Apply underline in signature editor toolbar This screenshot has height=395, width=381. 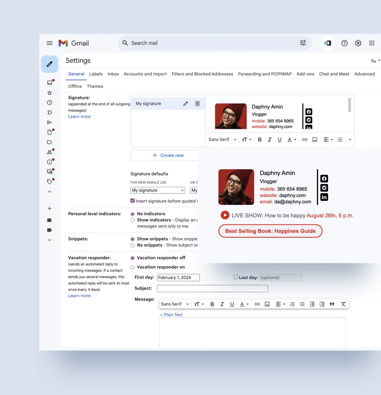click(x=279, y=140)
